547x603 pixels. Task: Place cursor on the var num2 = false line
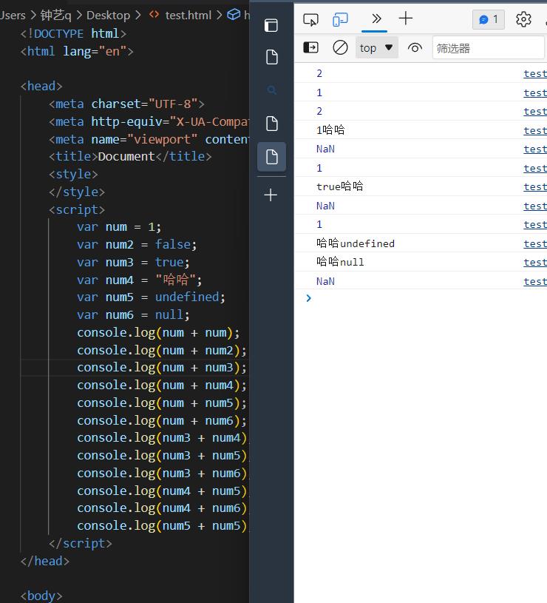pyautogui.click(x=136, y=245)
